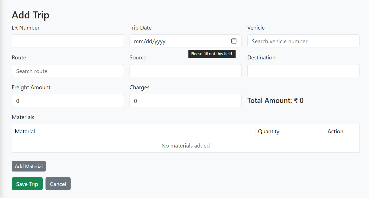Click the 'LR Number' label
This screenshot has height=198, width=369.
(x=26, y=28)
